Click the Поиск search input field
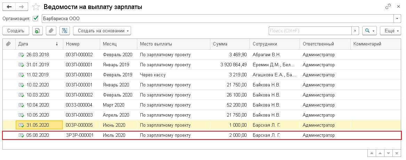Viewport: 406px width, 160px height. [x=310, y=31]
